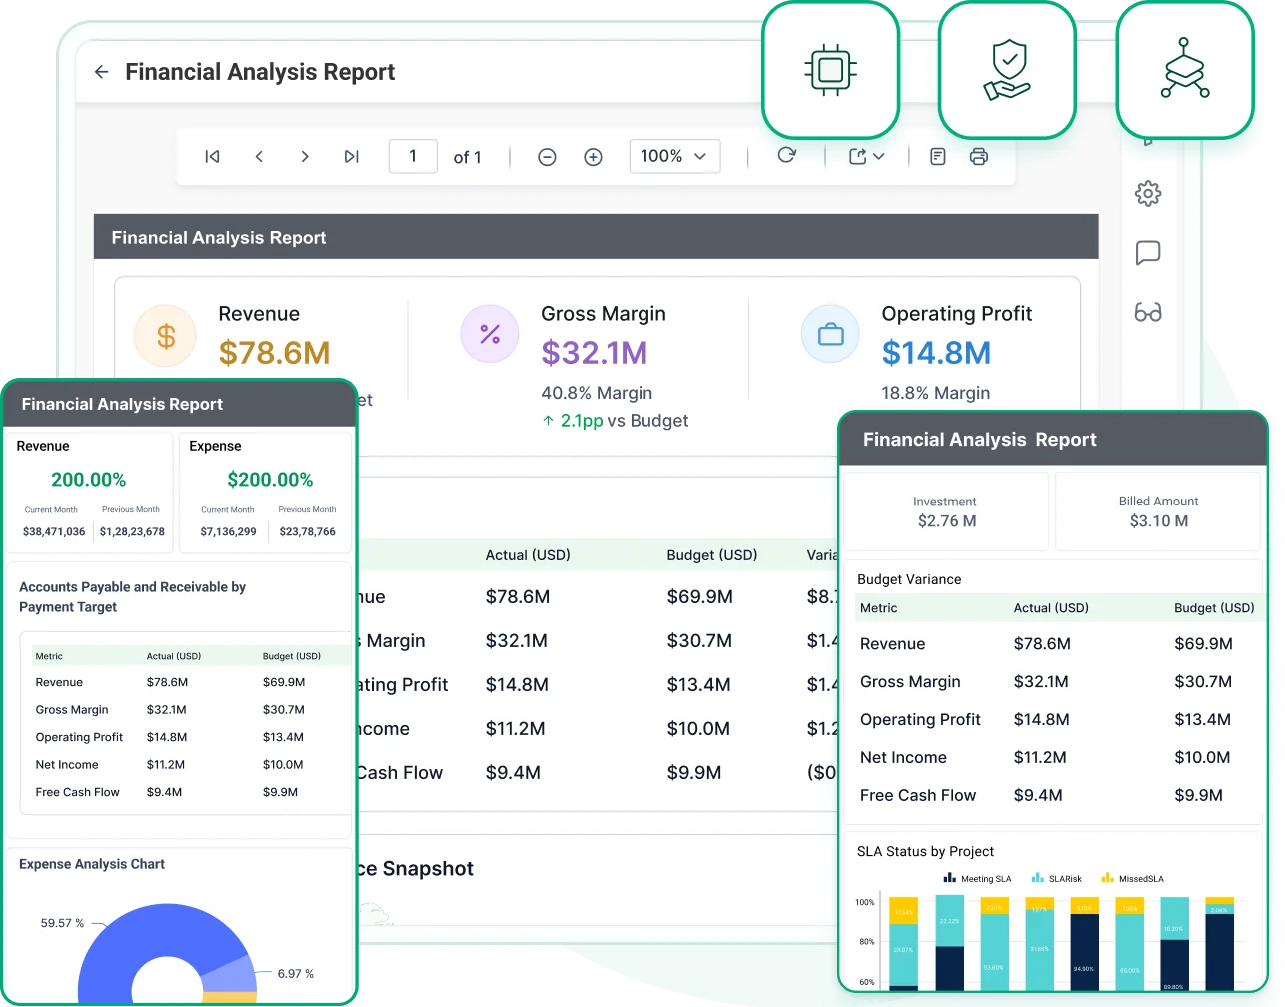The image size is (1285, 1007).
Task: Click the SLA Status by Project title
Action: pyautogui.click(x=925, y=852)
